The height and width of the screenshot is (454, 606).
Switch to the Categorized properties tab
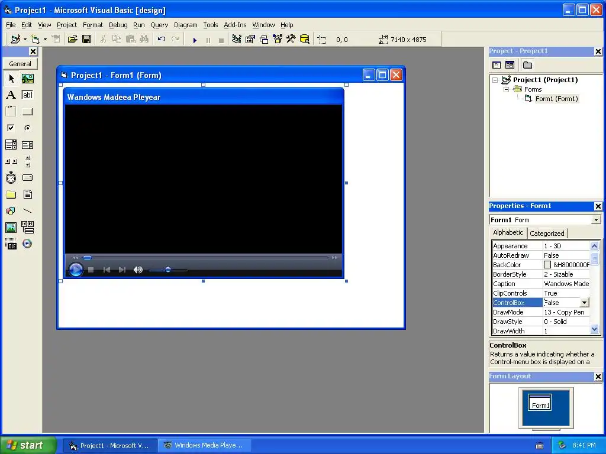pyautogui.click(x=547, y=233)
